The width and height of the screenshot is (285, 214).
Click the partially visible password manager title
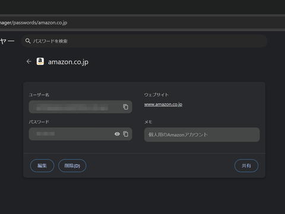click(7, 41)
